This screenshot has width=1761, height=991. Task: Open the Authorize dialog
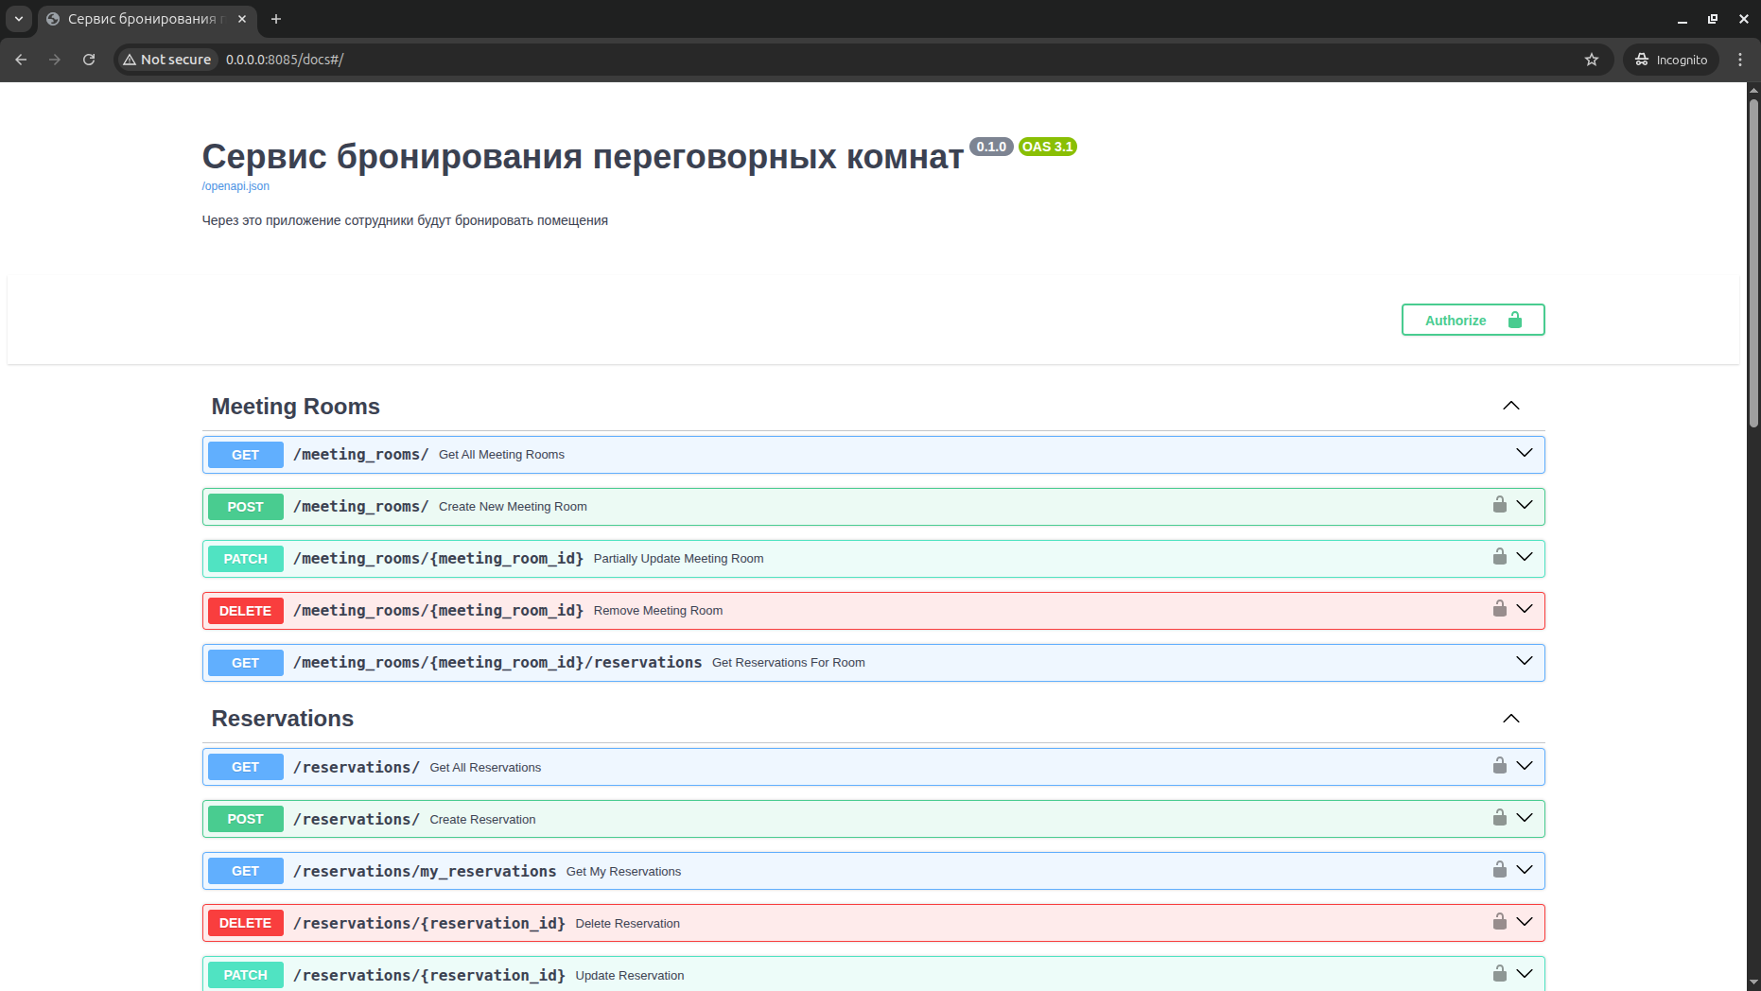1472,321
